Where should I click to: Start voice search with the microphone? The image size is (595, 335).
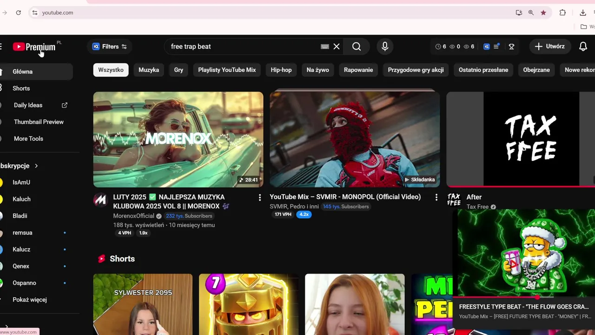[385, 47]
